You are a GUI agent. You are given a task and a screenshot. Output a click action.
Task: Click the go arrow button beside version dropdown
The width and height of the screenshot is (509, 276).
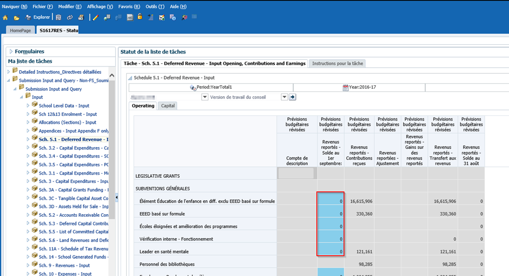click(292, 97)
